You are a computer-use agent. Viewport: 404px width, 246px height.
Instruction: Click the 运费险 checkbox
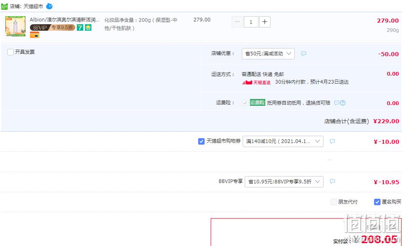point(245,103)
